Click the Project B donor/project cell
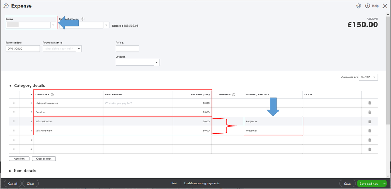Screen dimensions: 391x189 point(273,130)
